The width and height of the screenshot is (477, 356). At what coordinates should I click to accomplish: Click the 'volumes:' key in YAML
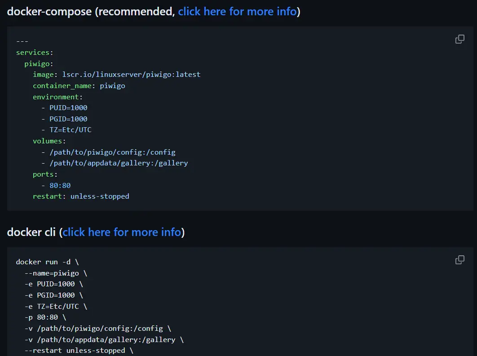tap(49, 141)
